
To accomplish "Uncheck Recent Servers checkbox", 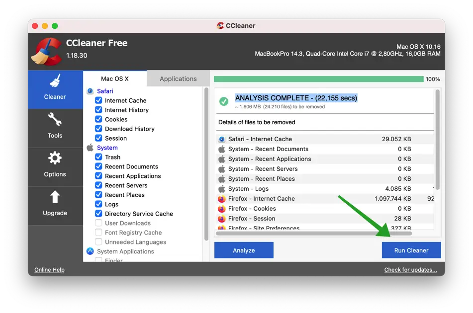I will tap(98, 185).
